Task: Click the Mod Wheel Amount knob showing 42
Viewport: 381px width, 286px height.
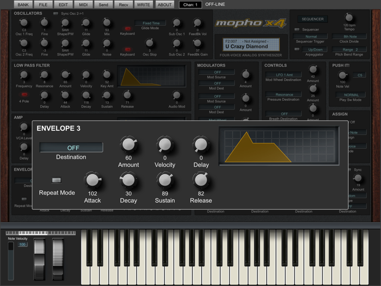Action: tap(313, 69)
